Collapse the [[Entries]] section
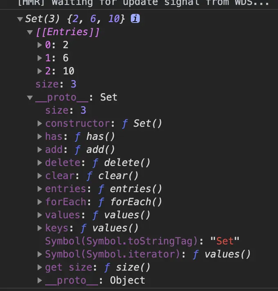 [30, 32]
